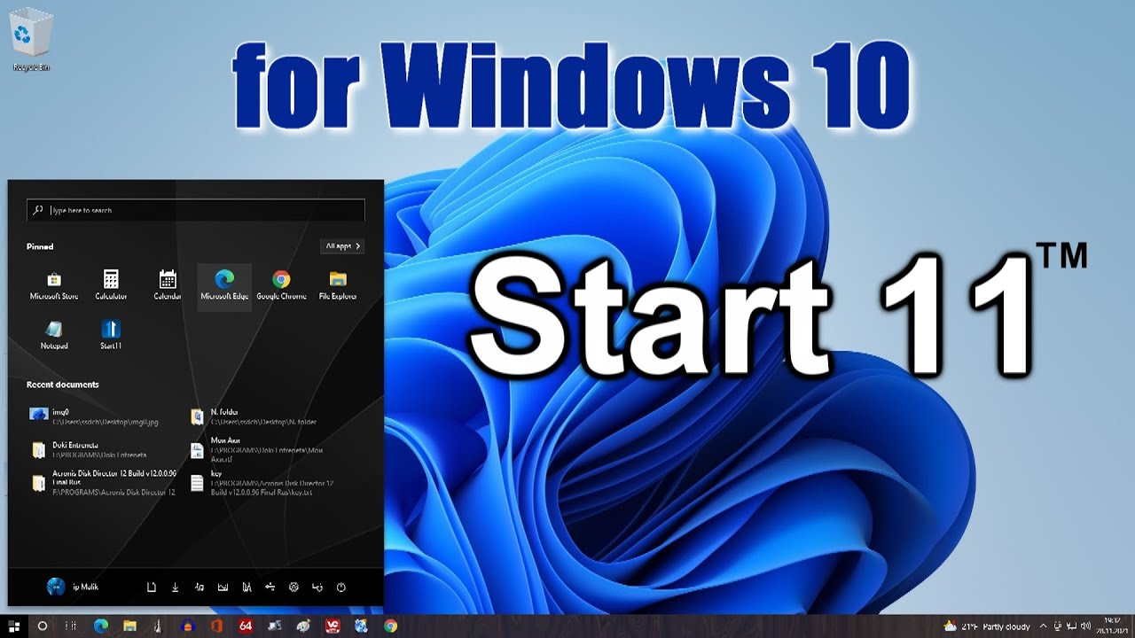Screen dimensions: 1135x638
Task: Open recent item Doki Entreneta
Action: point(90,449)
